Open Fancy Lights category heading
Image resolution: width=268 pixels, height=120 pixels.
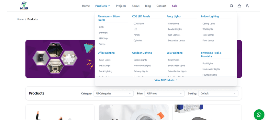[173, 16]
